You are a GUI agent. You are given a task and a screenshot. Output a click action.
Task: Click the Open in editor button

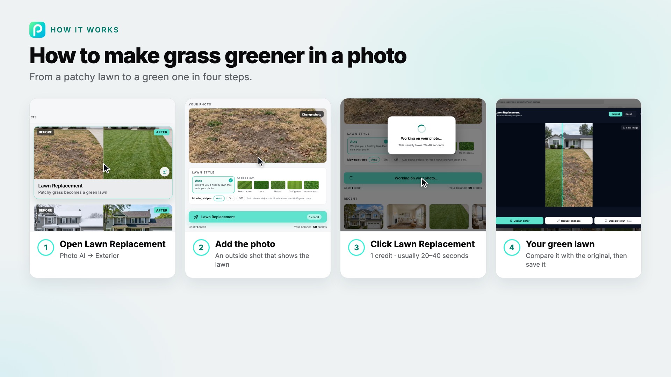(519, 221)
